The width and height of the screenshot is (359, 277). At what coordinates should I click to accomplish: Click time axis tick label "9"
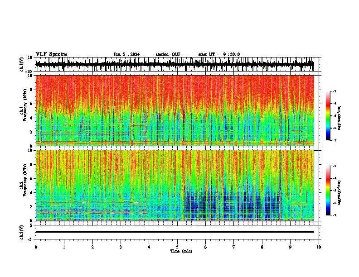[290, 247]
